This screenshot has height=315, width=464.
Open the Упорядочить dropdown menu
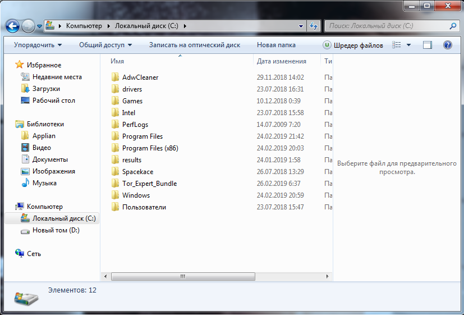(x=38, y=45)
